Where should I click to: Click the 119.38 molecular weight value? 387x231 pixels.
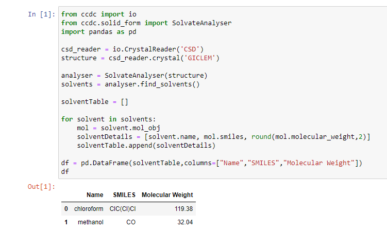pos(184,209)
